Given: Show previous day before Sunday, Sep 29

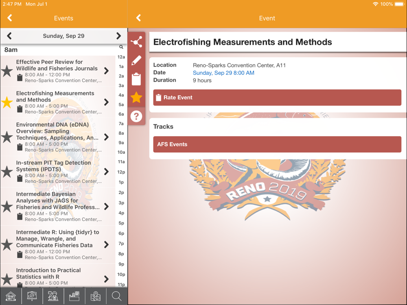Looking at the screenshot, I should click(x=9, y=36).
